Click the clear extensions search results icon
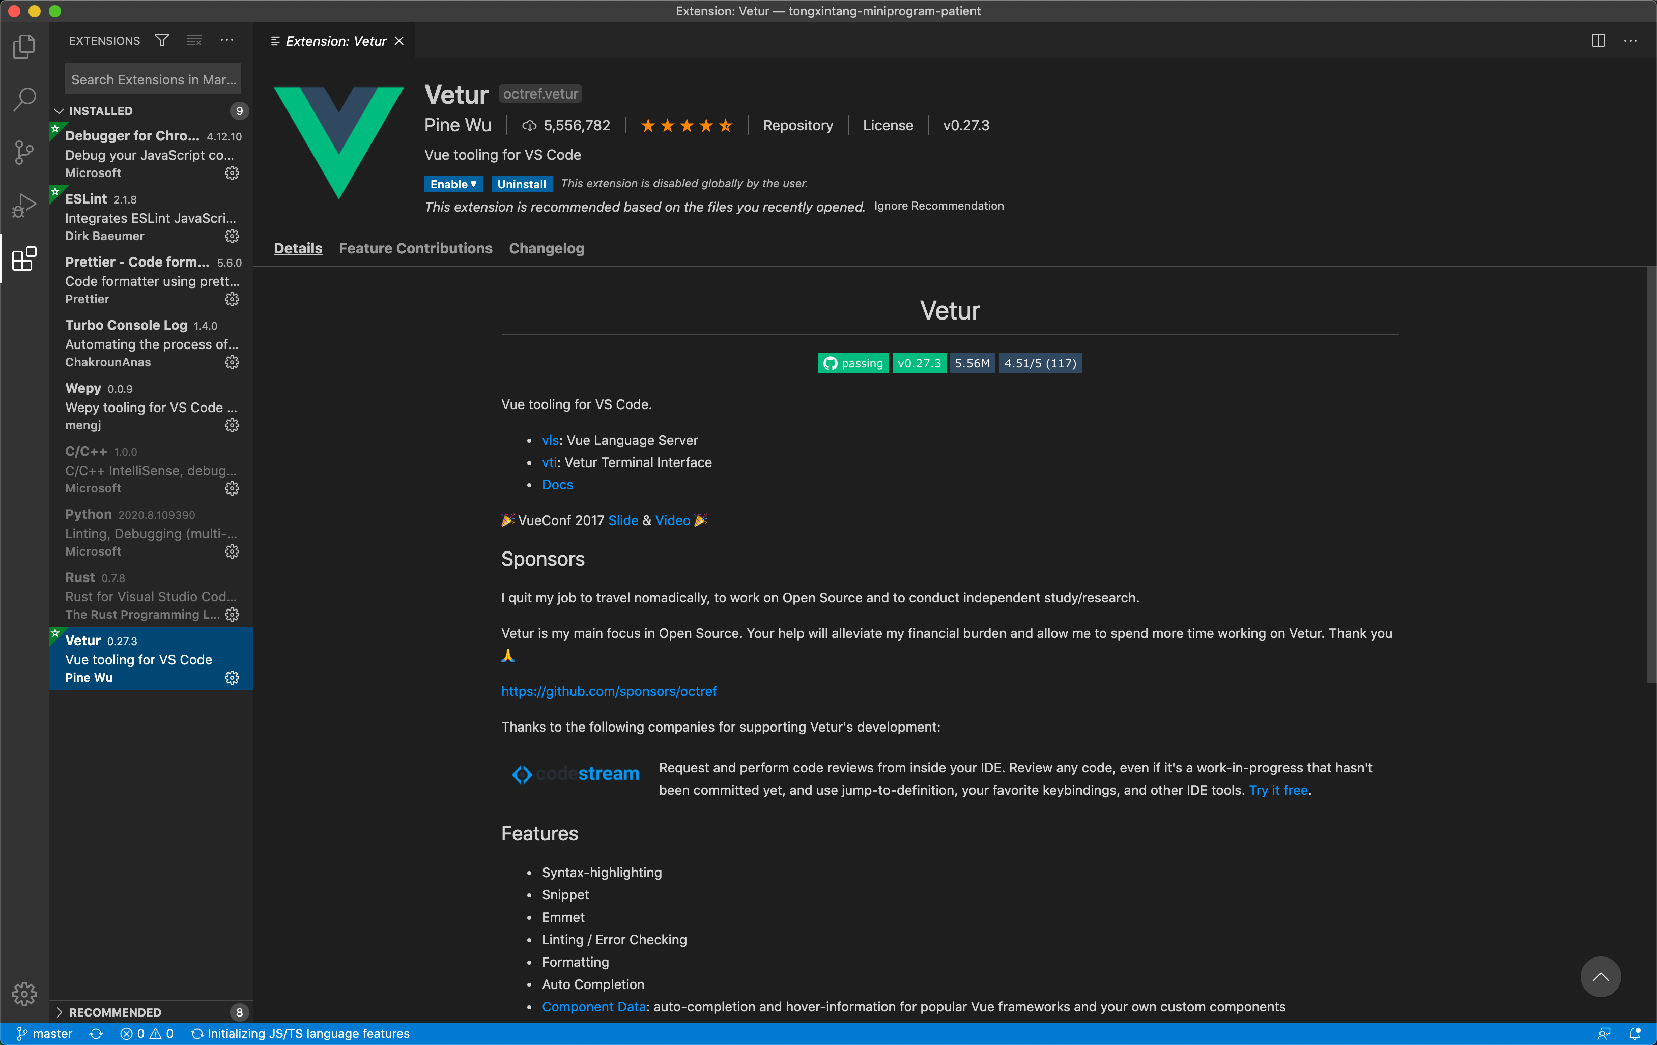This screenshot has width=1657, height=1045. 194,41
